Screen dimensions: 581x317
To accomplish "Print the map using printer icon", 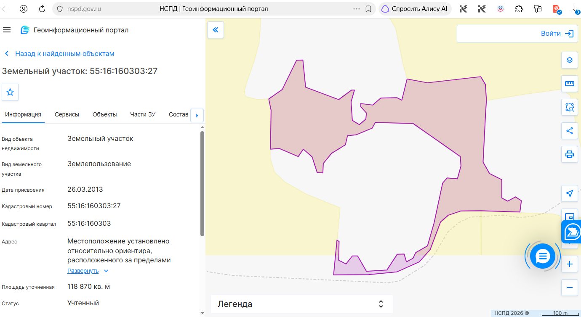I will [570, 154].
